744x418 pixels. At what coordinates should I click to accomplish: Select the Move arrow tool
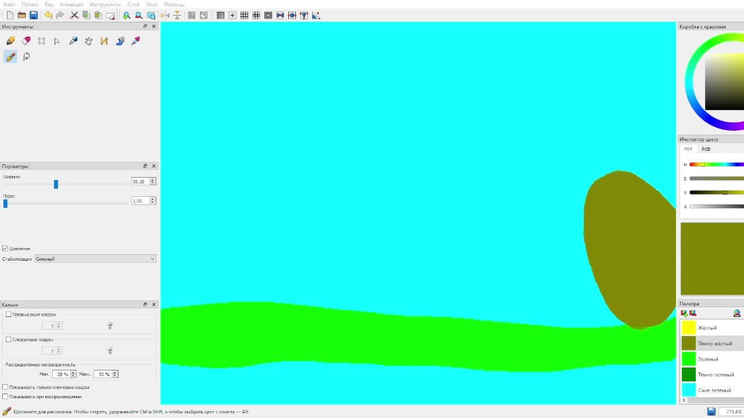pyautogui.click(x=57, y=41)
